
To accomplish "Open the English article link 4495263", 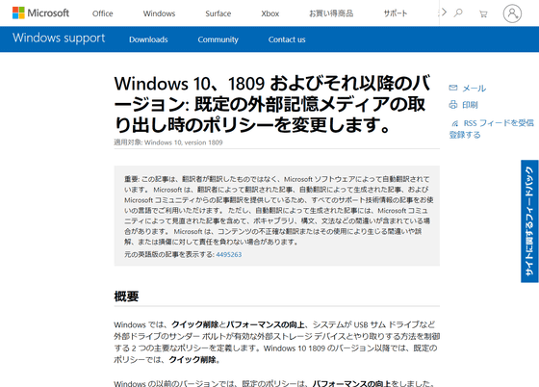I will click(x=229, y=255).
